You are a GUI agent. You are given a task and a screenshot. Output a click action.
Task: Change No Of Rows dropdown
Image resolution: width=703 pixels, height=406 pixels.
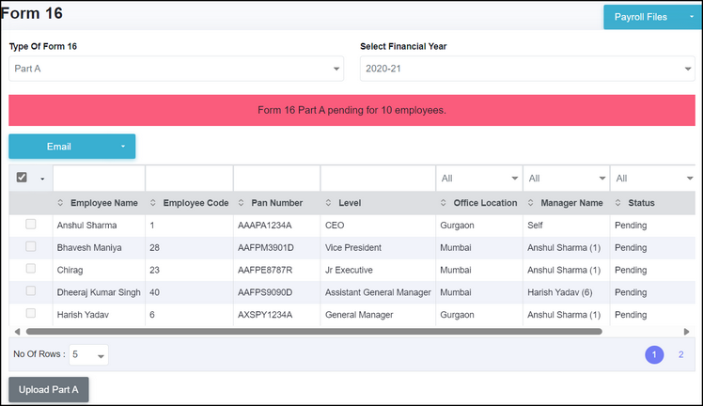[87, 354]
